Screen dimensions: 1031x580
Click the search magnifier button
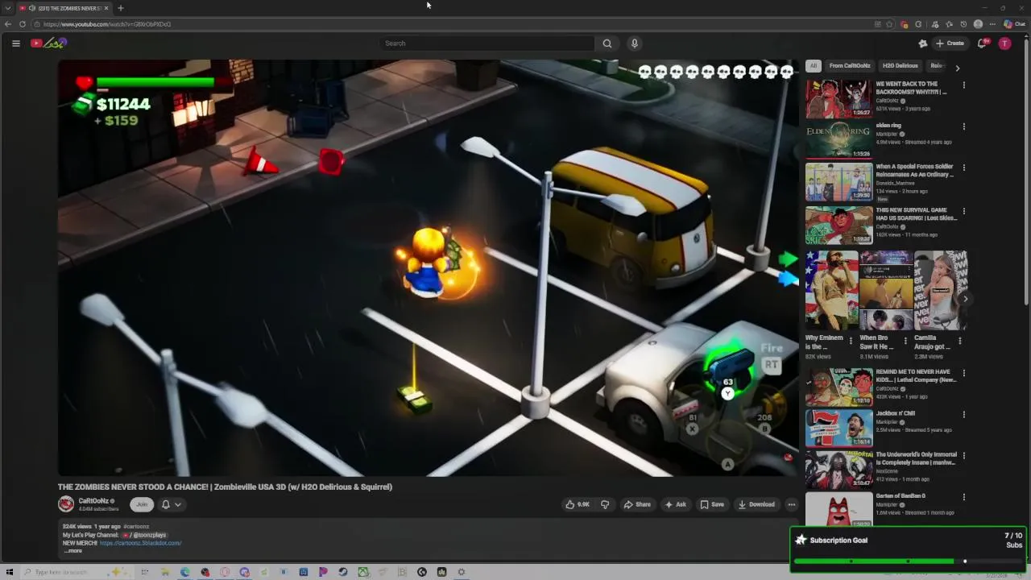click(x=607, y=43)
